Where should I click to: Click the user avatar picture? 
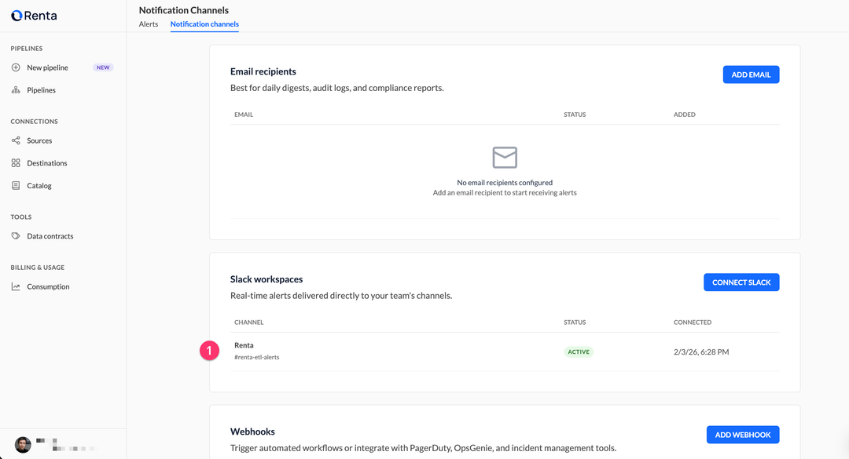[x=23, y=444]
